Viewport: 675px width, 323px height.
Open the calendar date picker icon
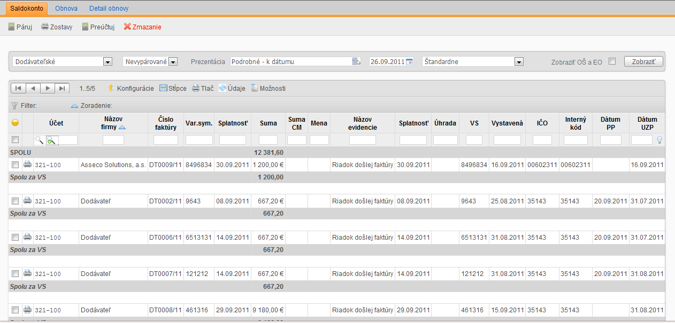tap(410, 62)
